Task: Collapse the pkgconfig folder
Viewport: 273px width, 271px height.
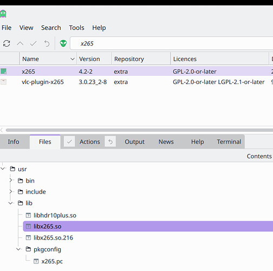Action: click(x=18, y=249)
